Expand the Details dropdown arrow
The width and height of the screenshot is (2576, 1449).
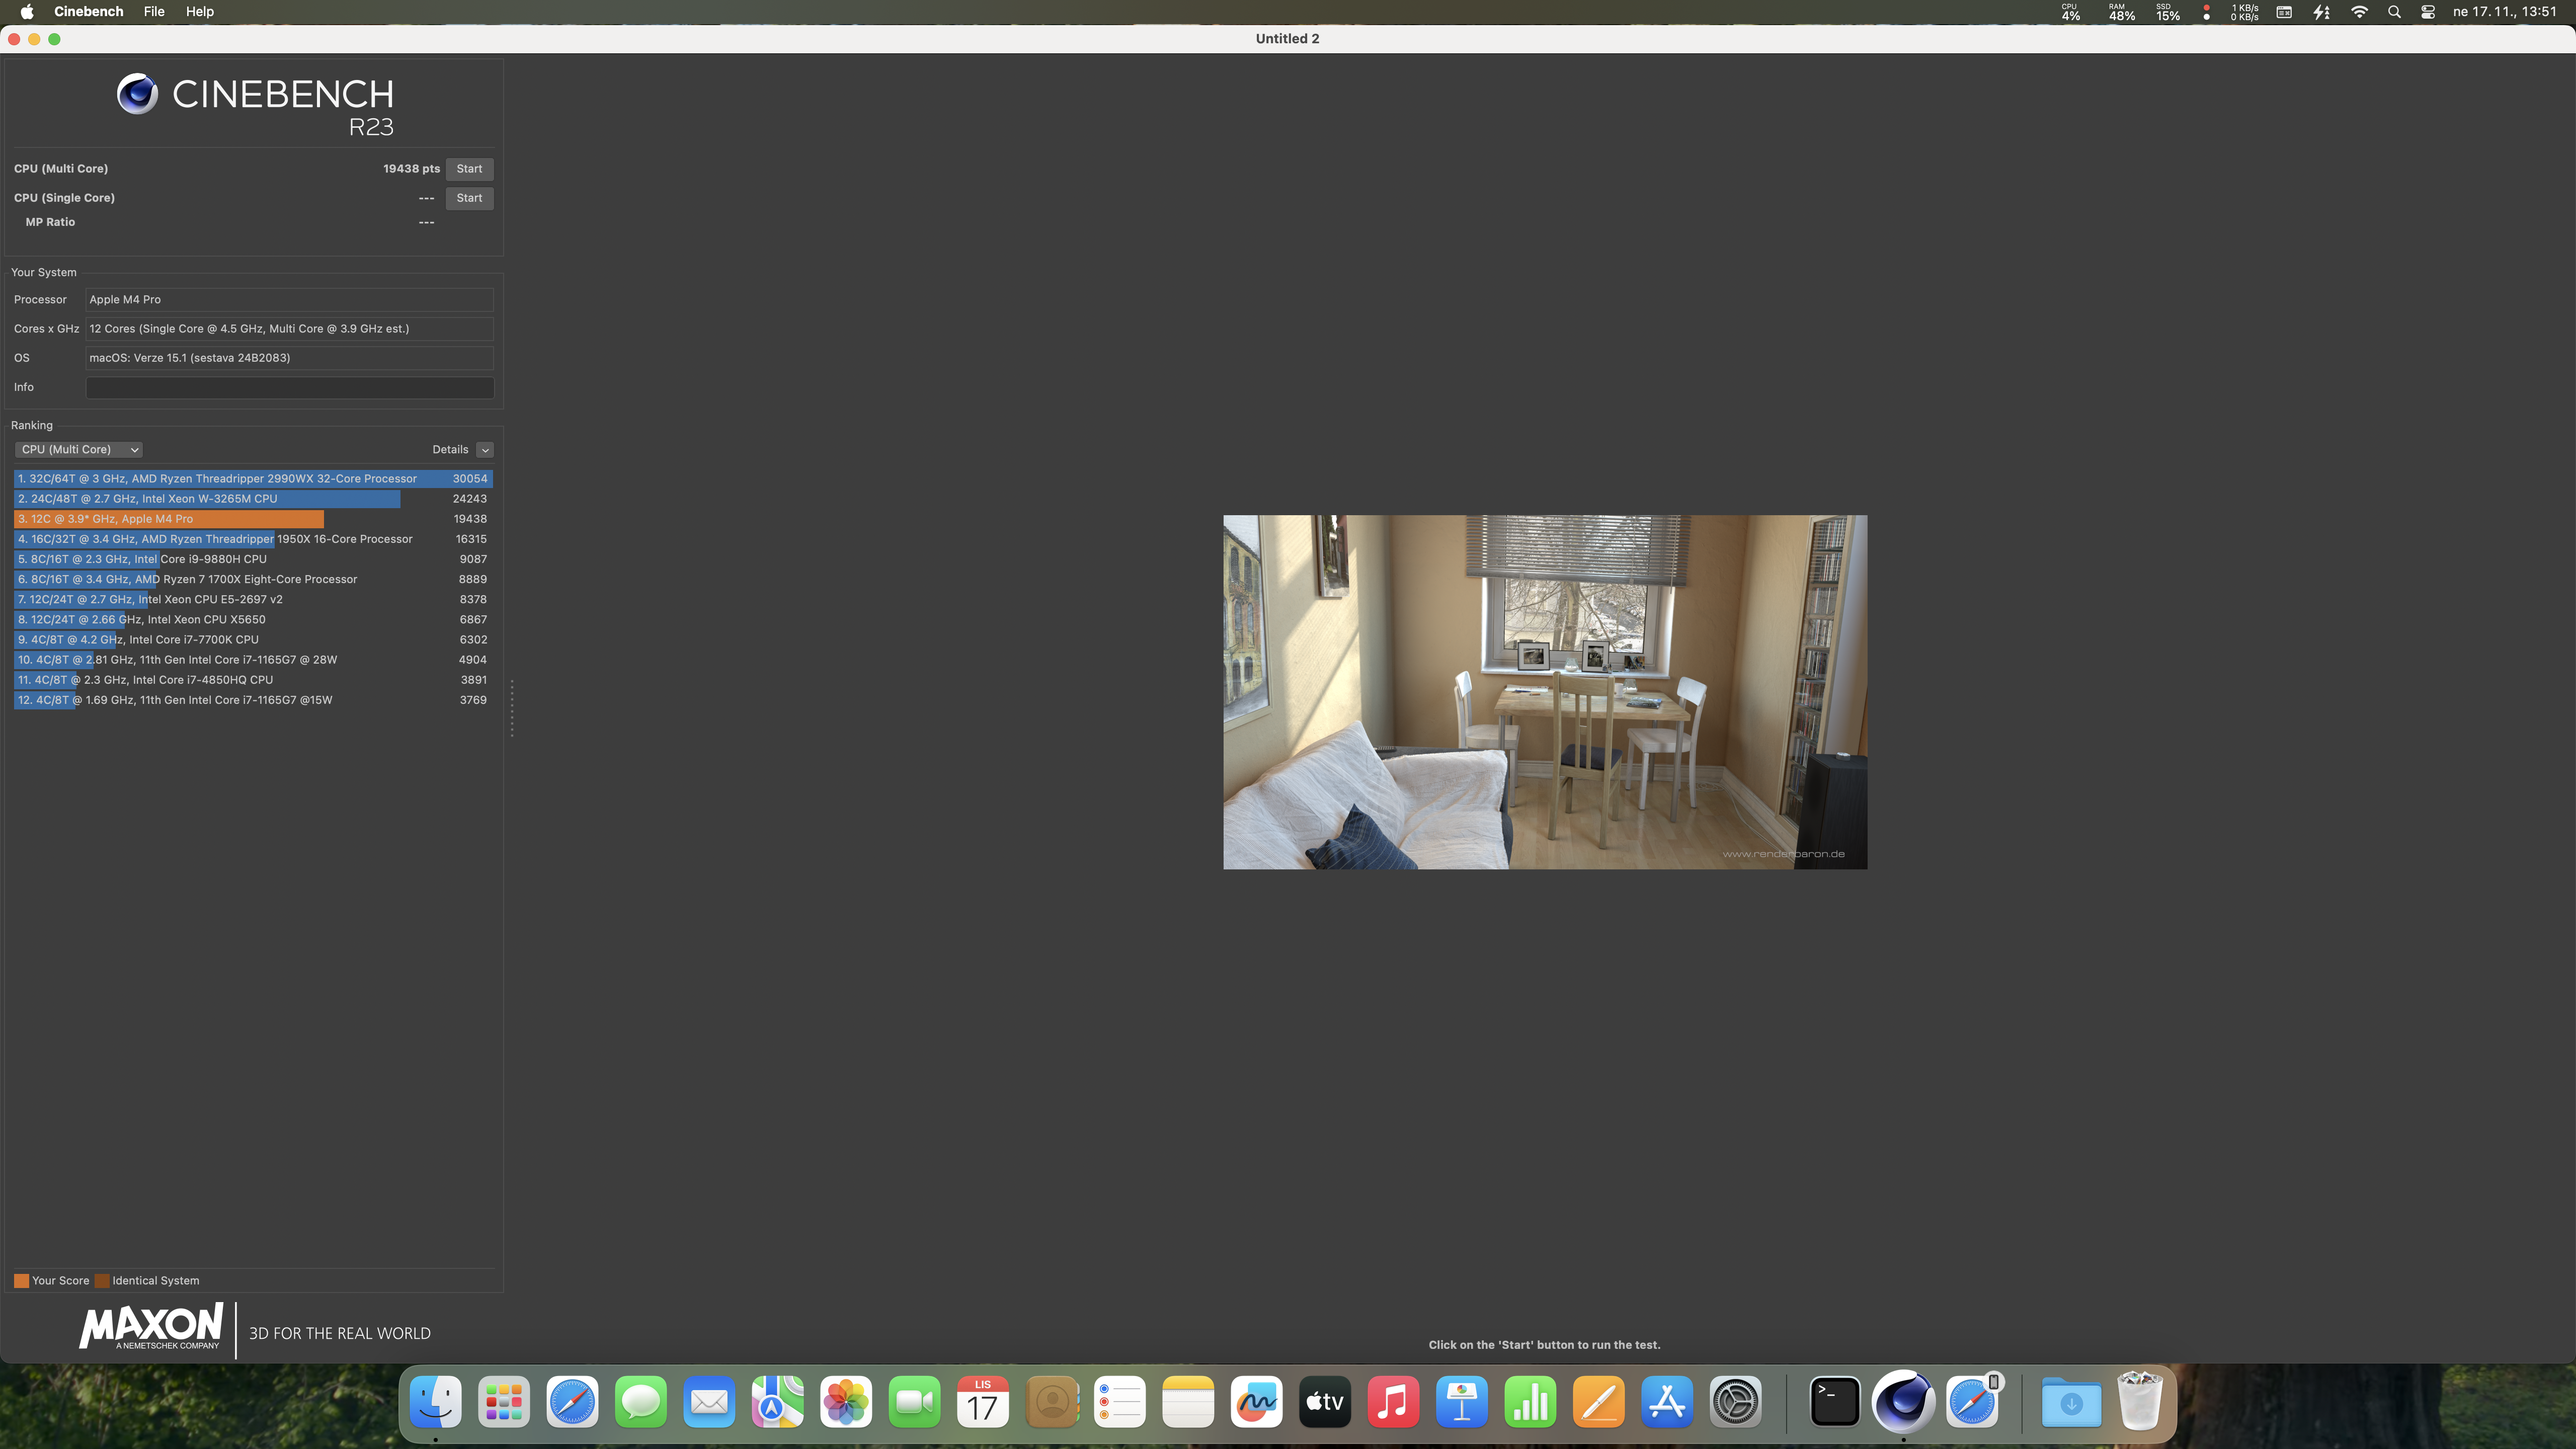485,450
